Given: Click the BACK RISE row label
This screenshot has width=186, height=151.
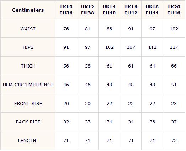Looking at the screenshot, I should (28, 122).
